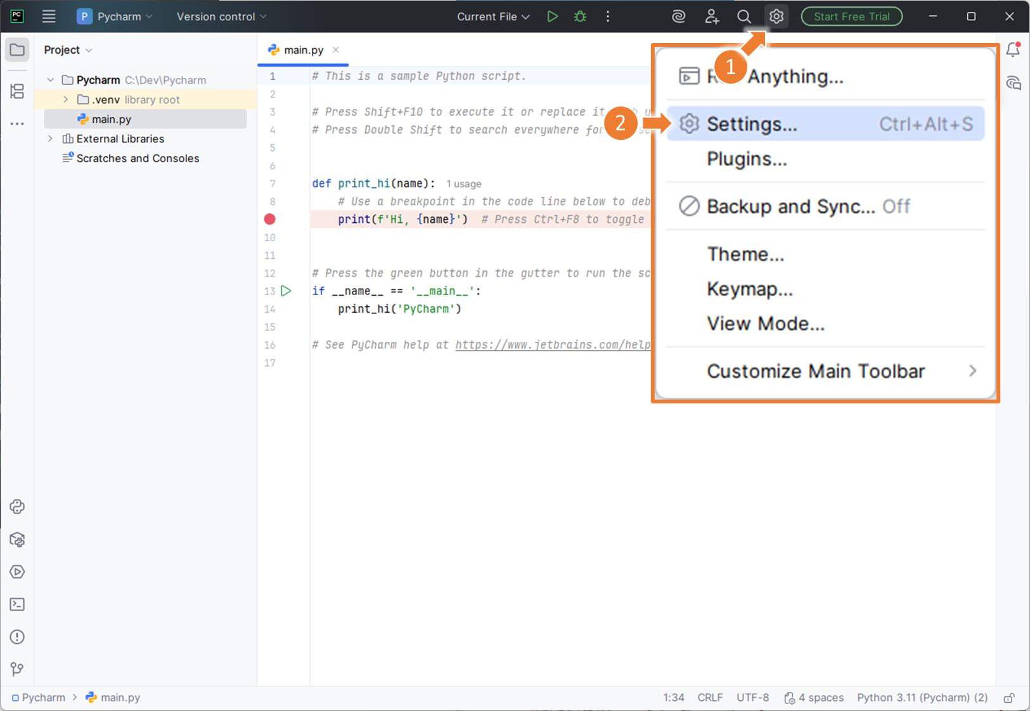Open the Pycharm project dropdown
The height and width of the screenshot is (711, 1030).
[x=115, y=16]
